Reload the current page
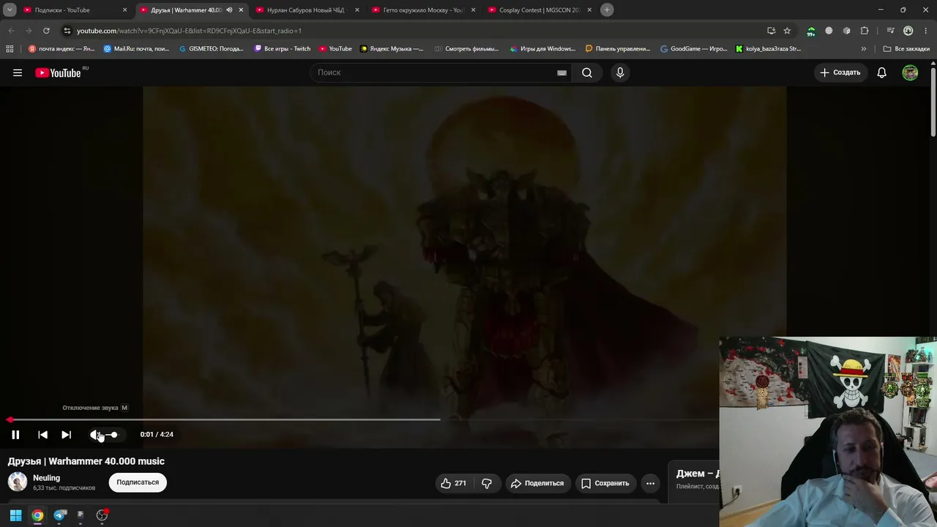The width and height of the screenshot is (937, 527). pyautogui.click(x=46, y=31)
